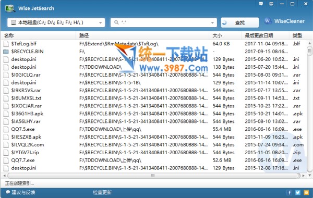
Task: Click the 检查更新 check update link
Action: pyautogui.click(x=102, y=192)
